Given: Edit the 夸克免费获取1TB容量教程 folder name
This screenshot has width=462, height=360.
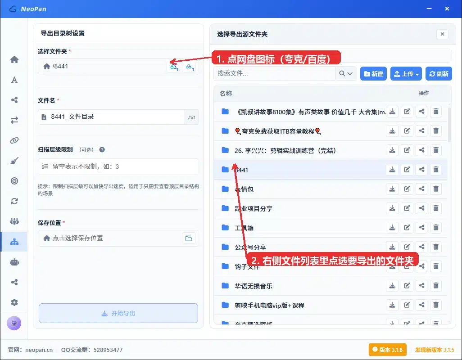Looking at the screenshot, I should 407,130.
